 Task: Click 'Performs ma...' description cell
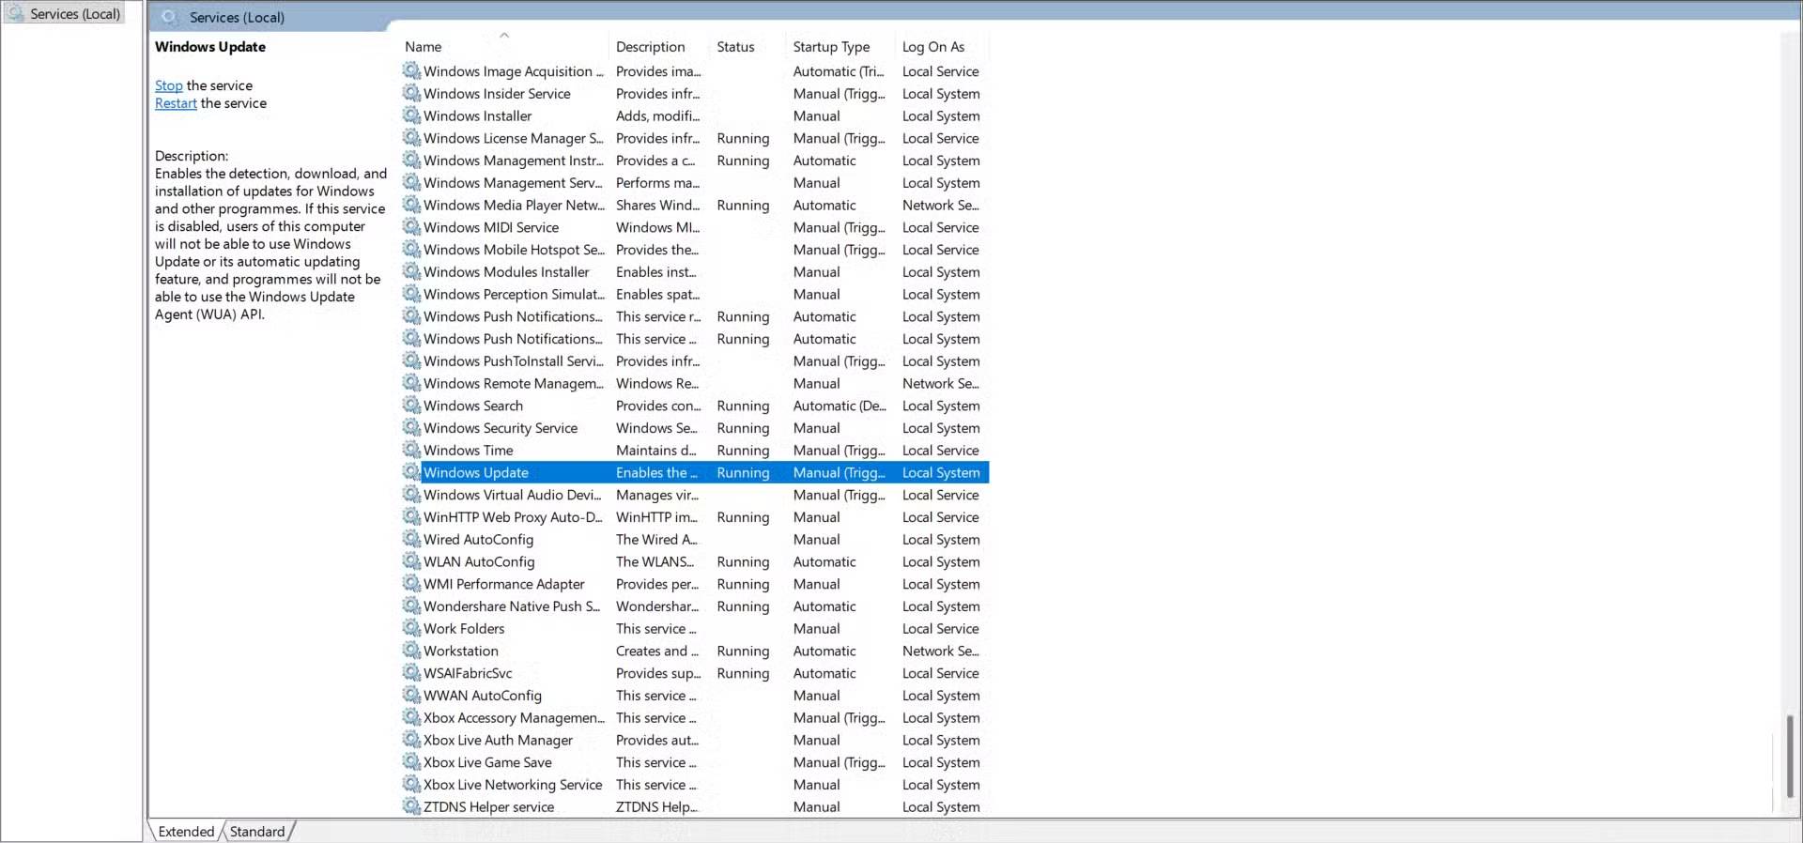click(658, 182)
